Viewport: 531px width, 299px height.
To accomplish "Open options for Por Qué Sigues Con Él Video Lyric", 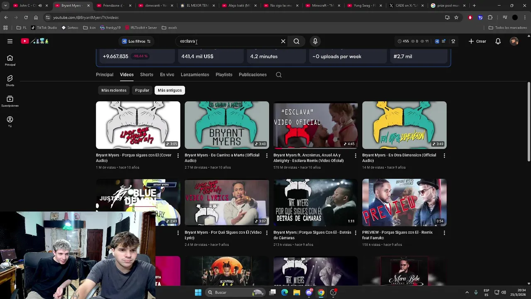I will tap(267, 233).
